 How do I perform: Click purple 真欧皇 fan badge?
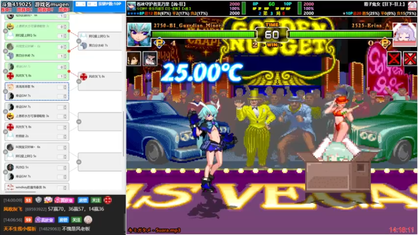(44, 220)
